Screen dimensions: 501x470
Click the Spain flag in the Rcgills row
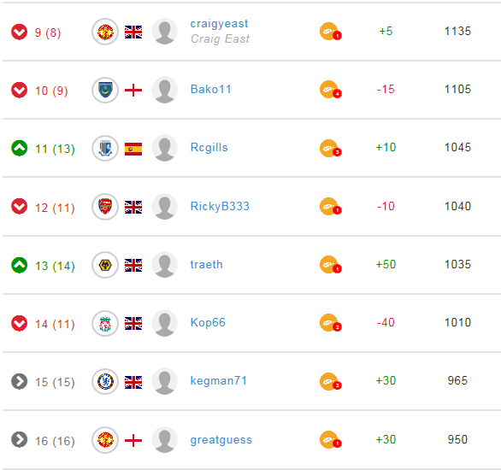pyautogui.click(x=133, y=149)
